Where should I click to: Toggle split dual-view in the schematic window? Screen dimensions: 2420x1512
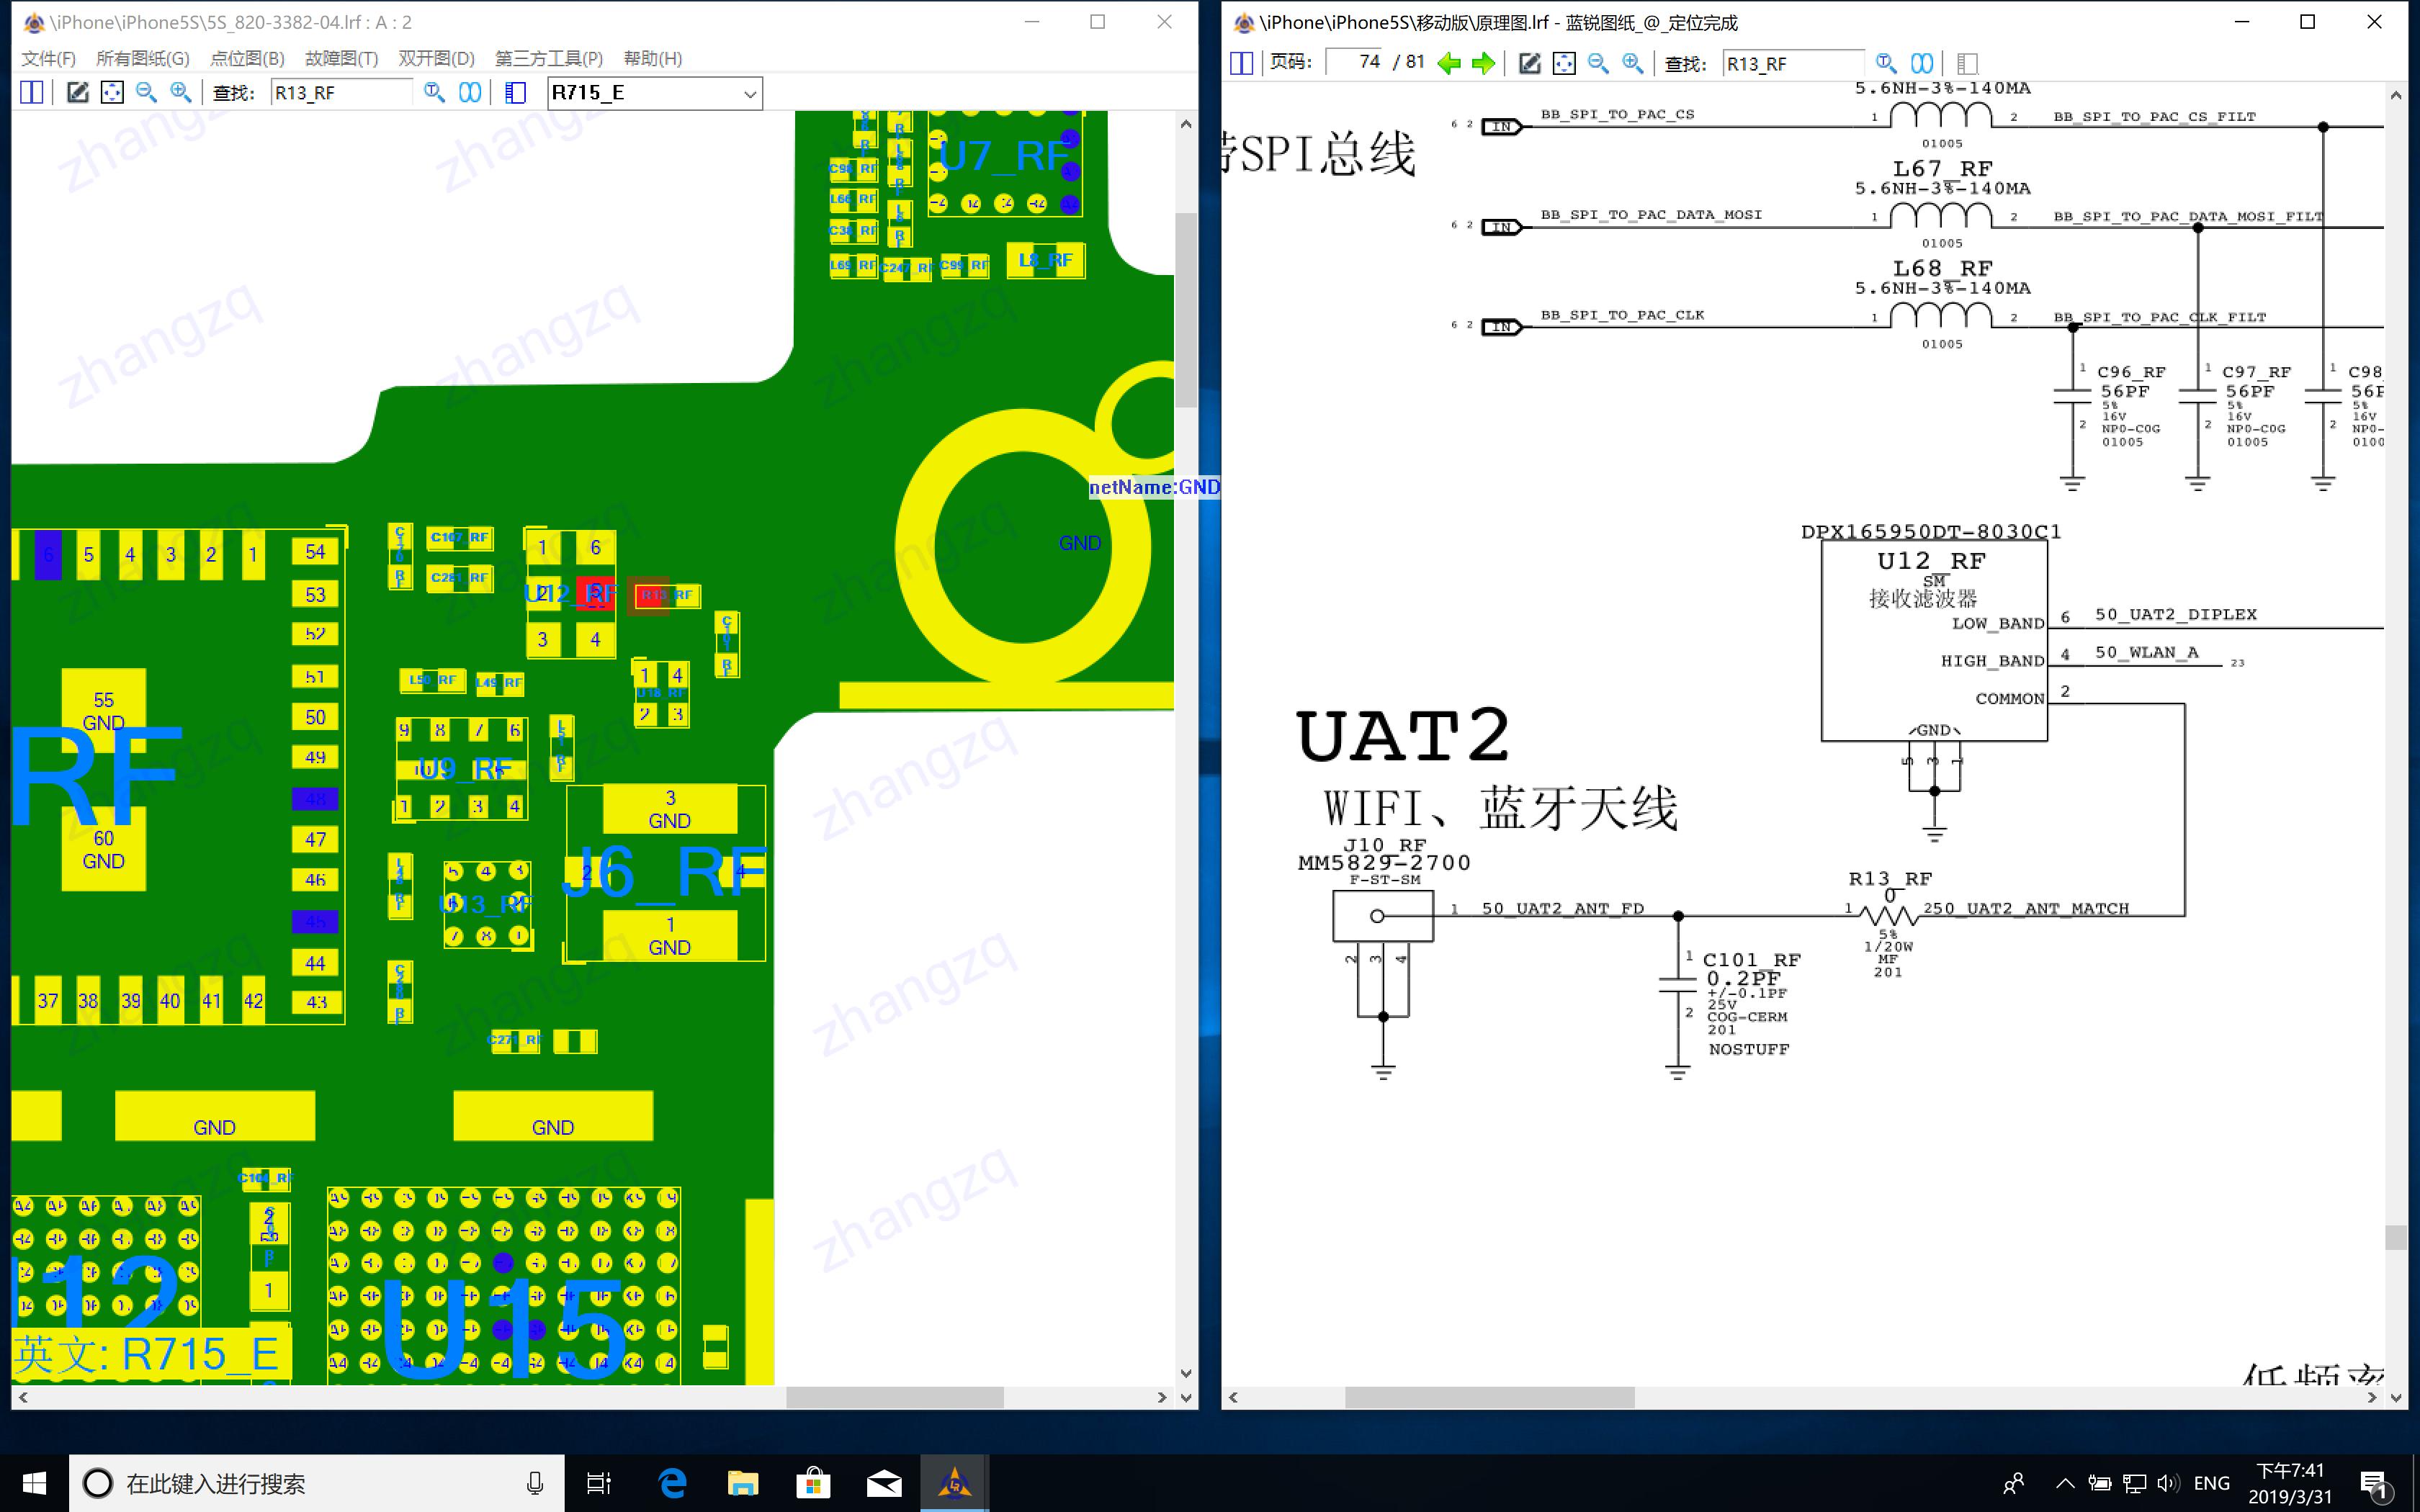point(1240,63)
